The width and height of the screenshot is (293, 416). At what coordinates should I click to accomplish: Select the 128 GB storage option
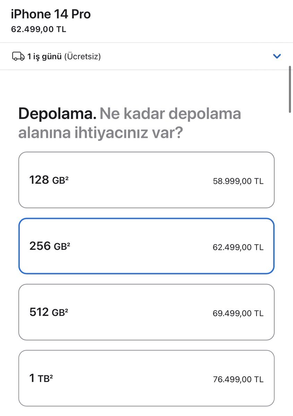[146, 180]
